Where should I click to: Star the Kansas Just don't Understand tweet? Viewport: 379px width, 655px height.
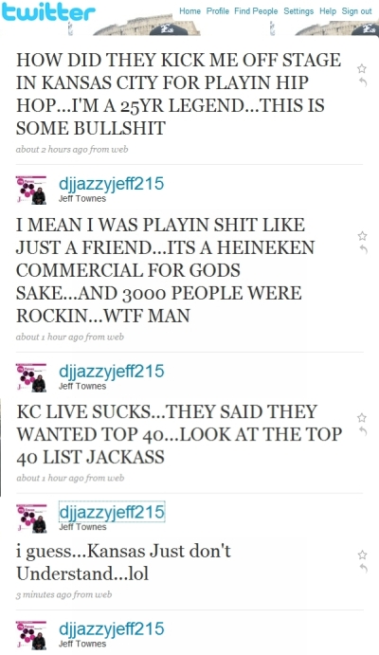(x=362, y=555)
